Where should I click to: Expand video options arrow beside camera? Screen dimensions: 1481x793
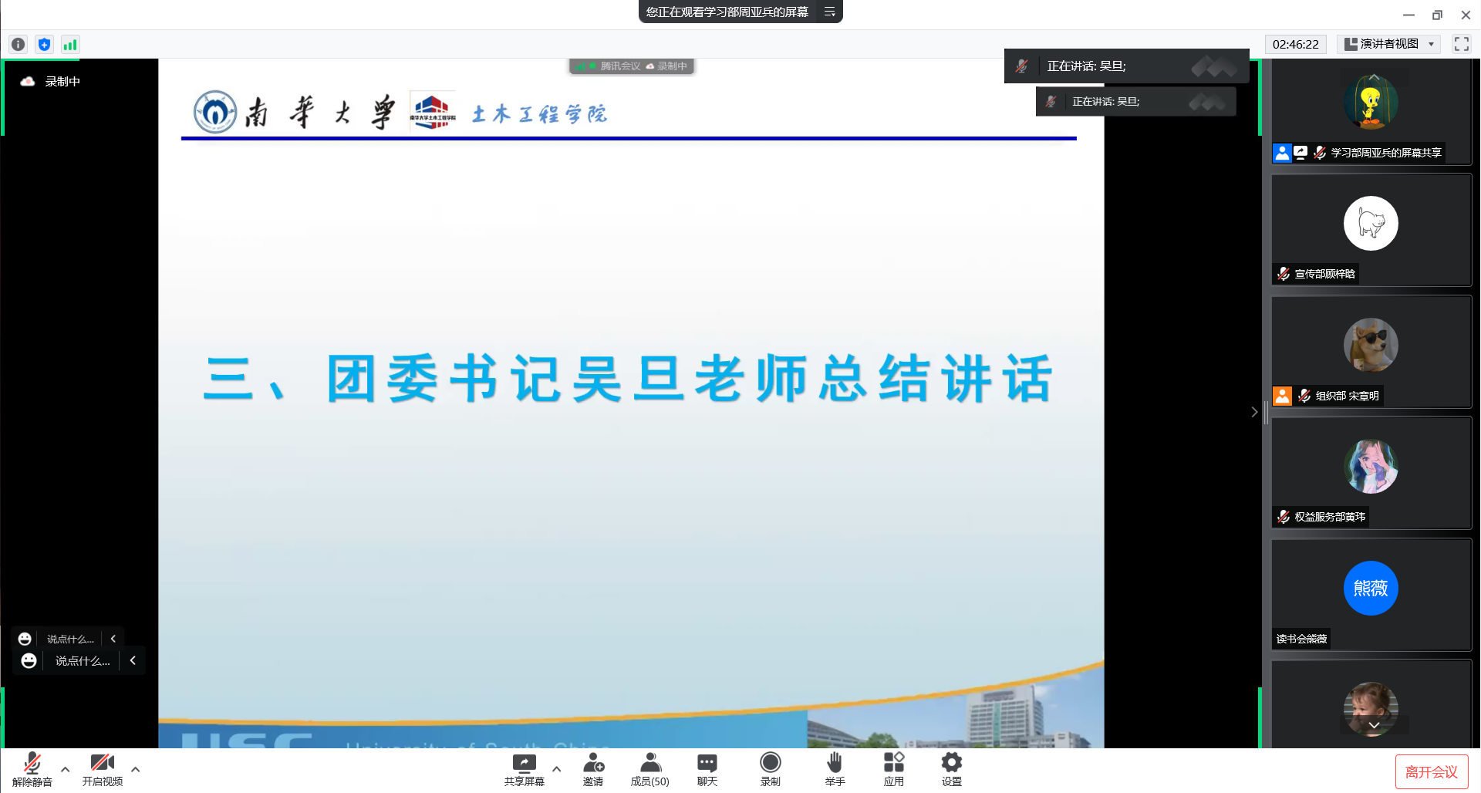pyautogui.click(x=136, y=769)
